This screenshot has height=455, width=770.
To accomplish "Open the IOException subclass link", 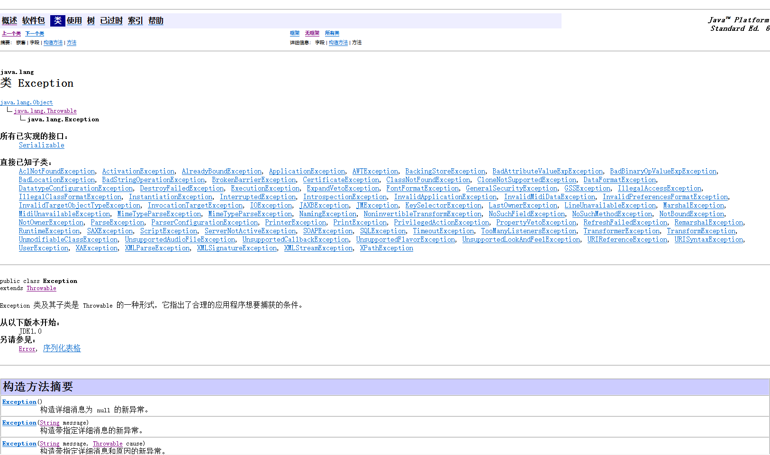I will 271,206.
